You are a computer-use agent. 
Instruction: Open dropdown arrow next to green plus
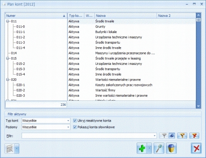coord(149,148)
